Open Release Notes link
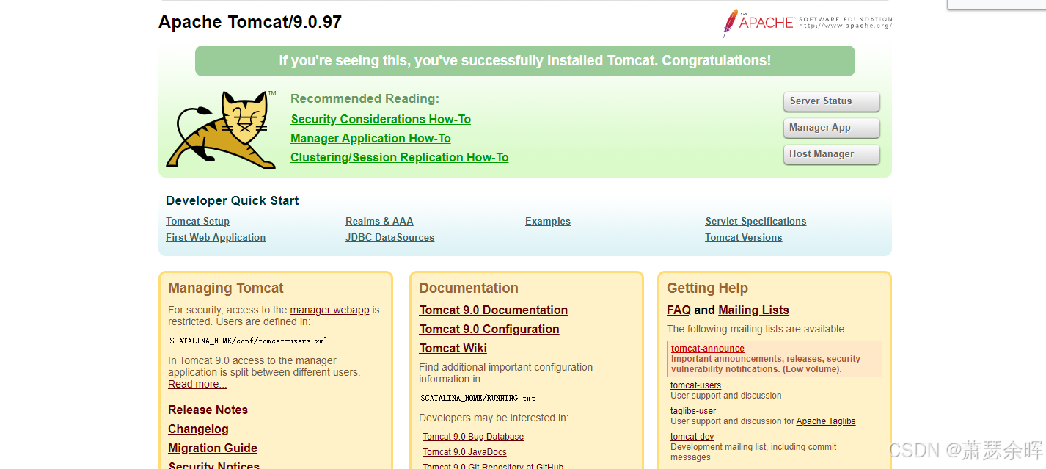 (x=208, y=410)
